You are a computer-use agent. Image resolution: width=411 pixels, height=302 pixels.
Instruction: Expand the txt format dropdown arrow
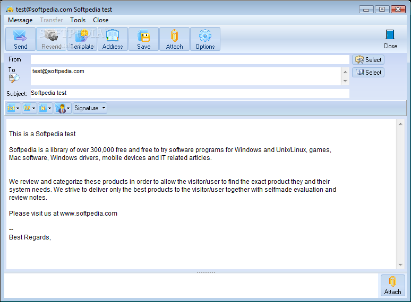[18, 108]
